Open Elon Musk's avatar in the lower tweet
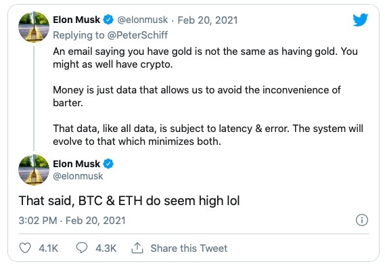Viewport: 385px width, 266px height. click(34, 170)
